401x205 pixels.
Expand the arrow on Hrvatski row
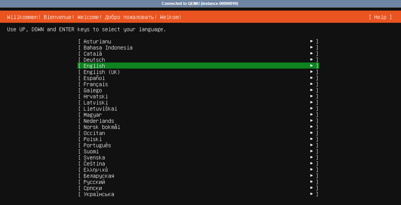(x=312, y=96)
